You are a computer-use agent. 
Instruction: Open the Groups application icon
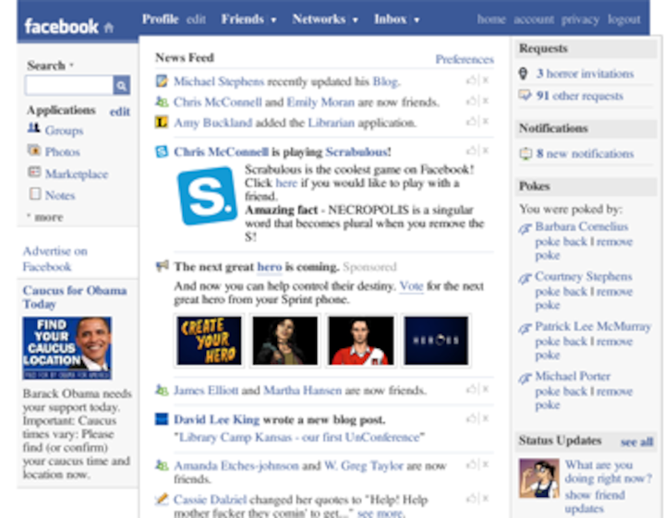(34, 130)
